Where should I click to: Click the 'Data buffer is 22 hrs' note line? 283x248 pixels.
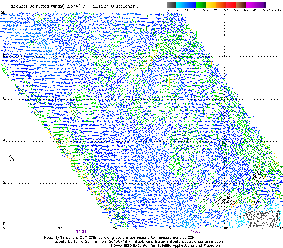(138, 242)
